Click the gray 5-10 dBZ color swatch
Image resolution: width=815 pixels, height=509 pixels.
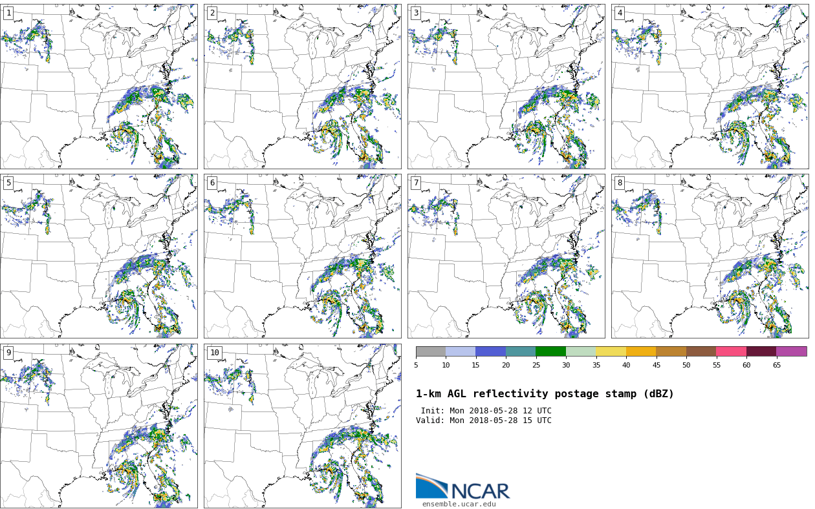click(x=431, y=351)
